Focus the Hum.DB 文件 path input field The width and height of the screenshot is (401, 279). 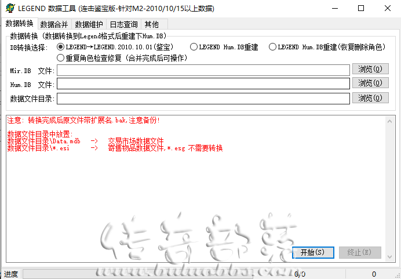203,84
